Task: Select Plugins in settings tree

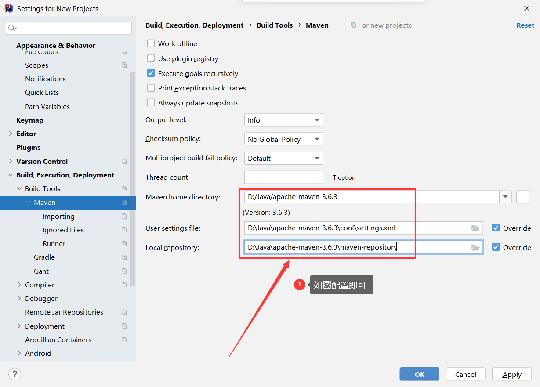Action: coord(29,147)
